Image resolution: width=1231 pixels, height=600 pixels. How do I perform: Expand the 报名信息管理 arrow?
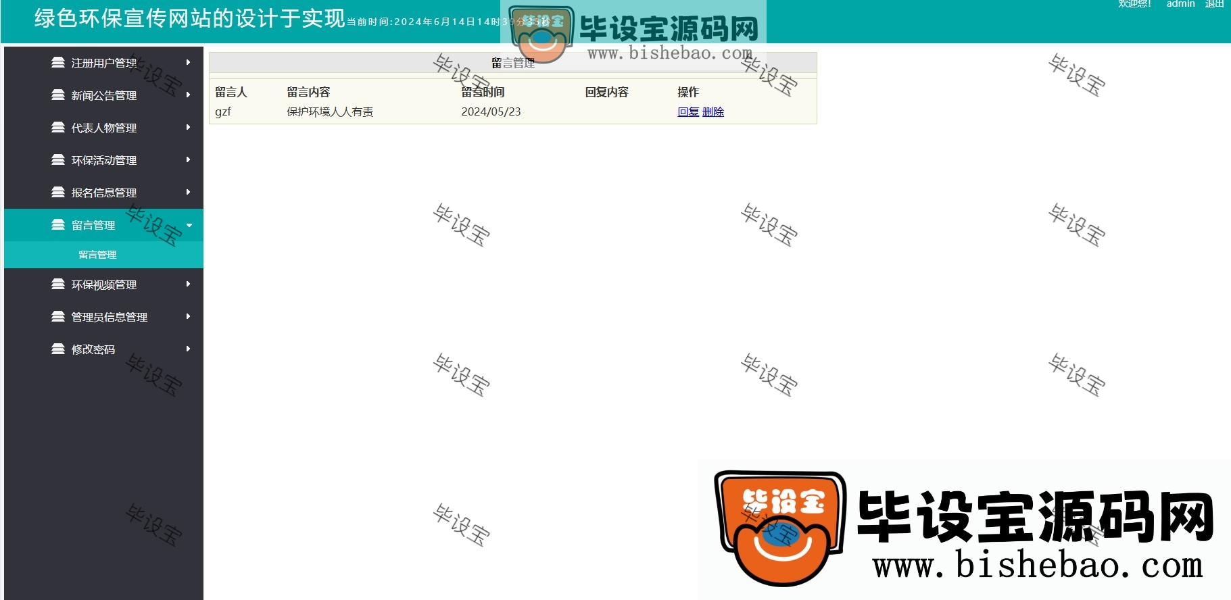[x=188, y=192]
